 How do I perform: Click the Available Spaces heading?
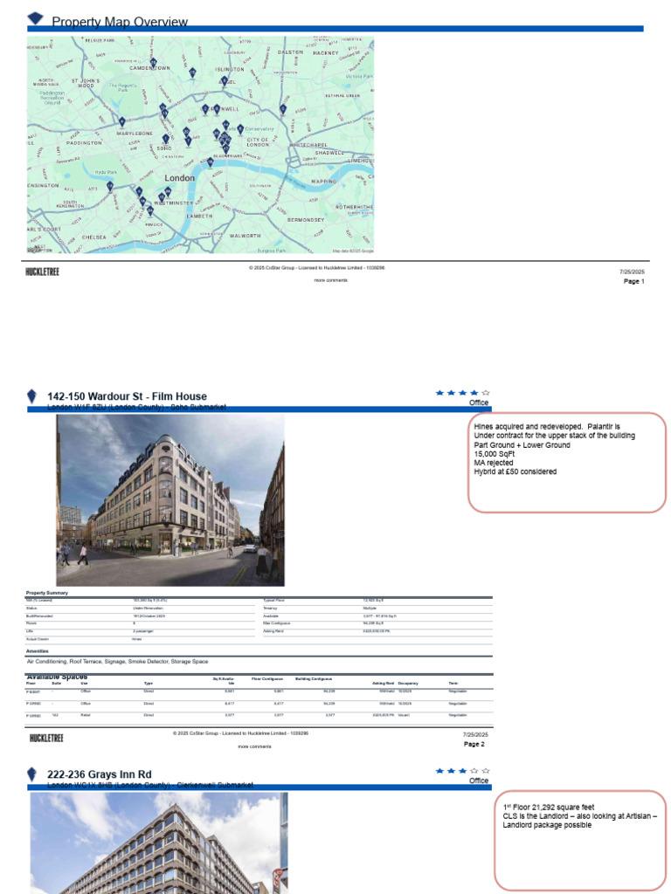tap(57, 677)
